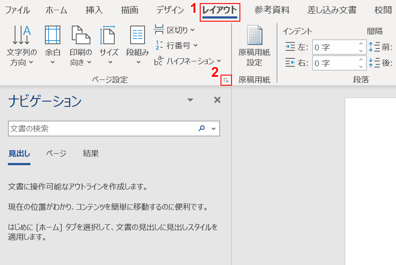
Task: Expand the search options dropdown arrow
Action: click(213, 129)
